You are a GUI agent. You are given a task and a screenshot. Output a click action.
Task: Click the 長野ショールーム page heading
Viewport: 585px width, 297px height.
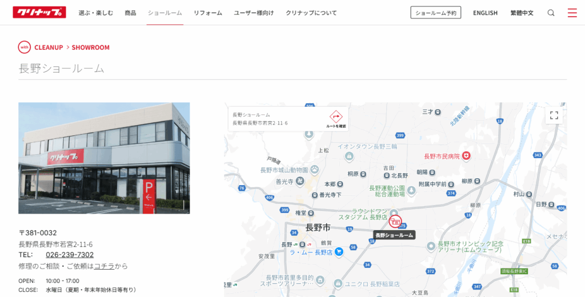(x=62, y=69)
